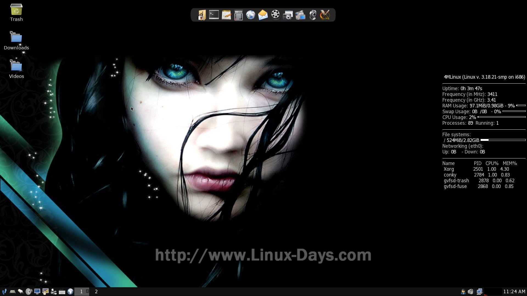The height and width of the screenshot is (296, 527).
Task: Open the network computers tray icon
Action: (x=479, y=292)
